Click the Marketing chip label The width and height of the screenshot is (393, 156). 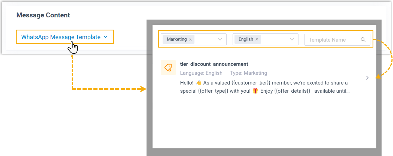176,39
